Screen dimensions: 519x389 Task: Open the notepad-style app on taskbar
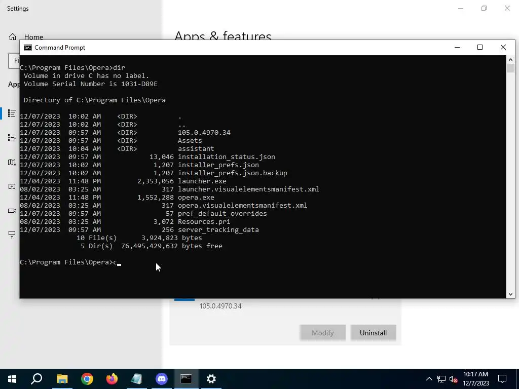tap(136, 379)
